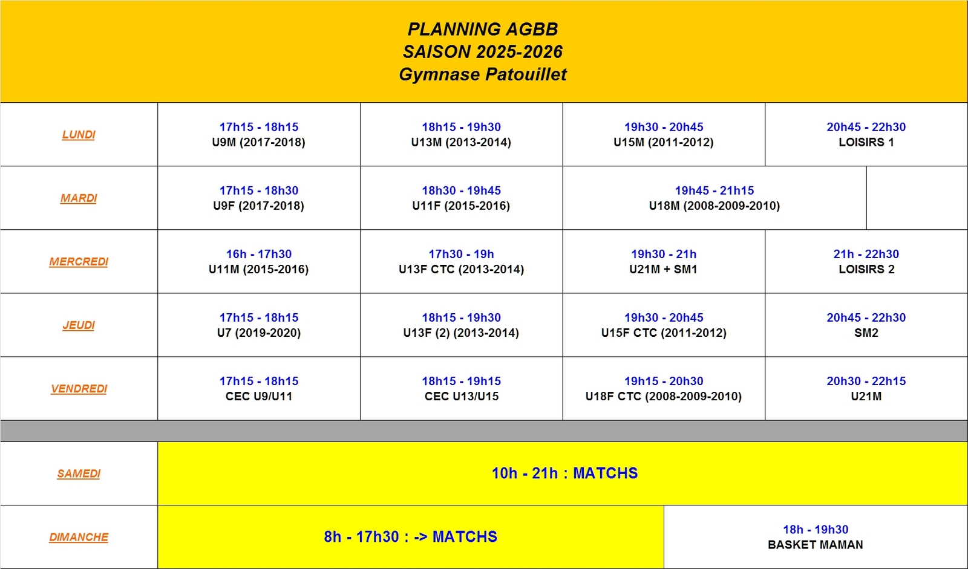
Task: Click the LOISIRS 1 time slot
Action: pos(866,135)
